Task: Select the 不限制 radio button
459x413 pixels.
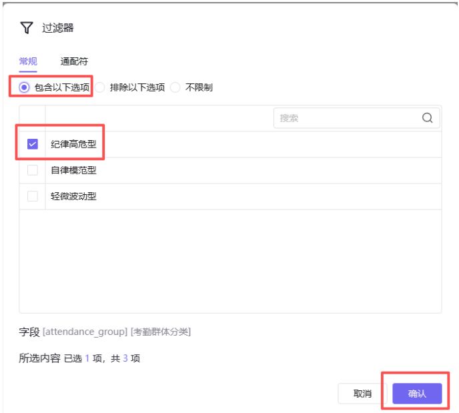Action: coord(175,87)
